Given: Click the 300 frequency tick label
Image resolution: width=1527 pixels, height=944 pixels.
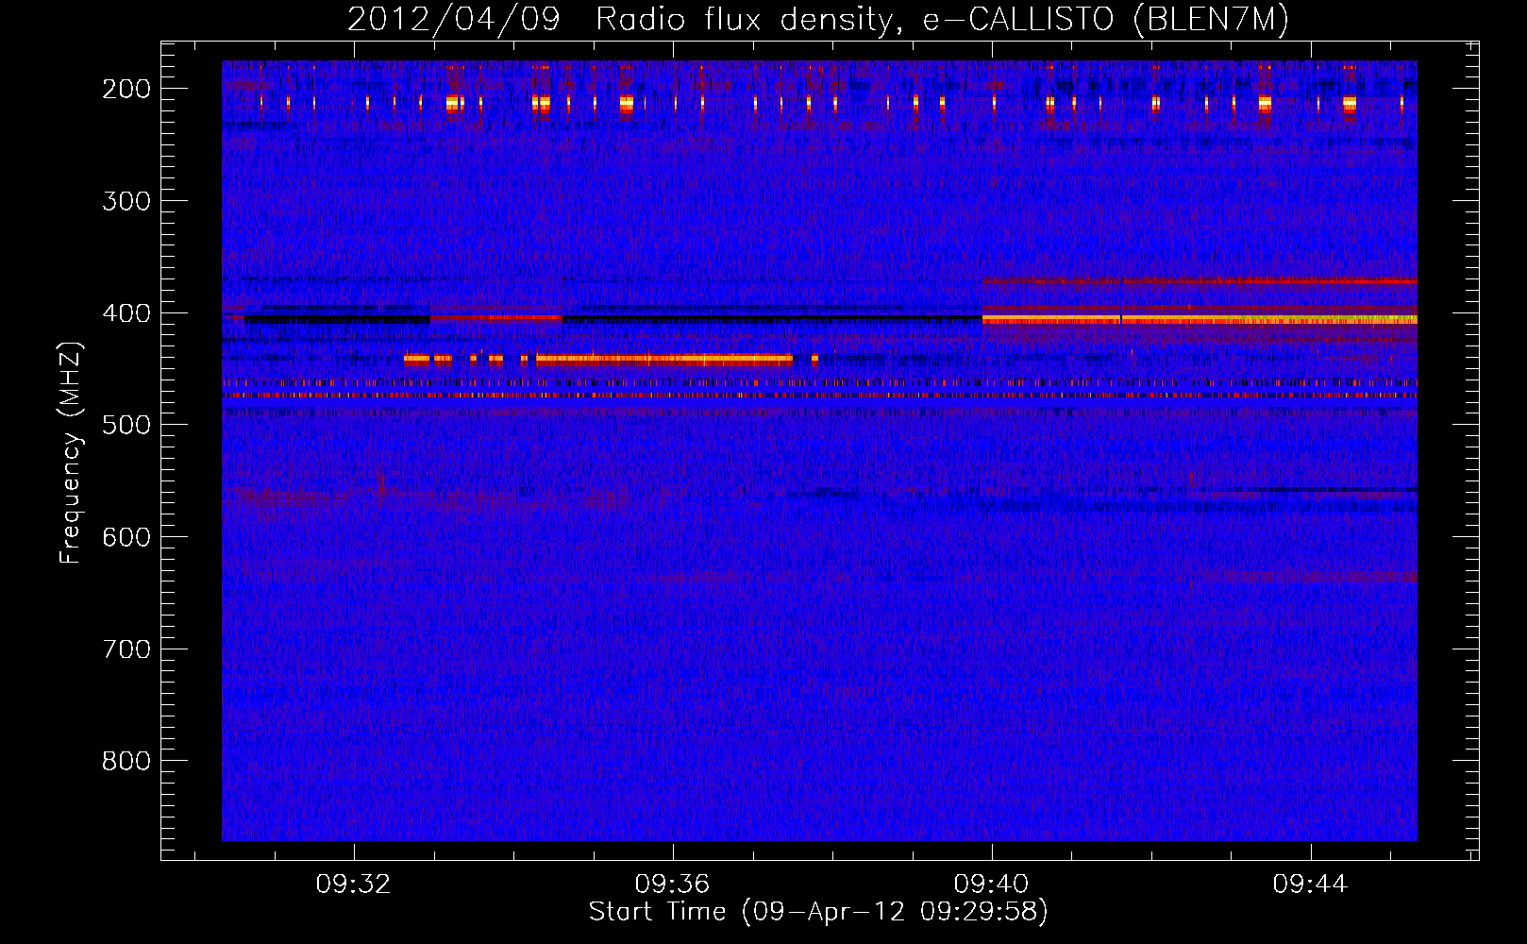Looking at the screenshot, I should pyautogui.click(x=126, y=201).
